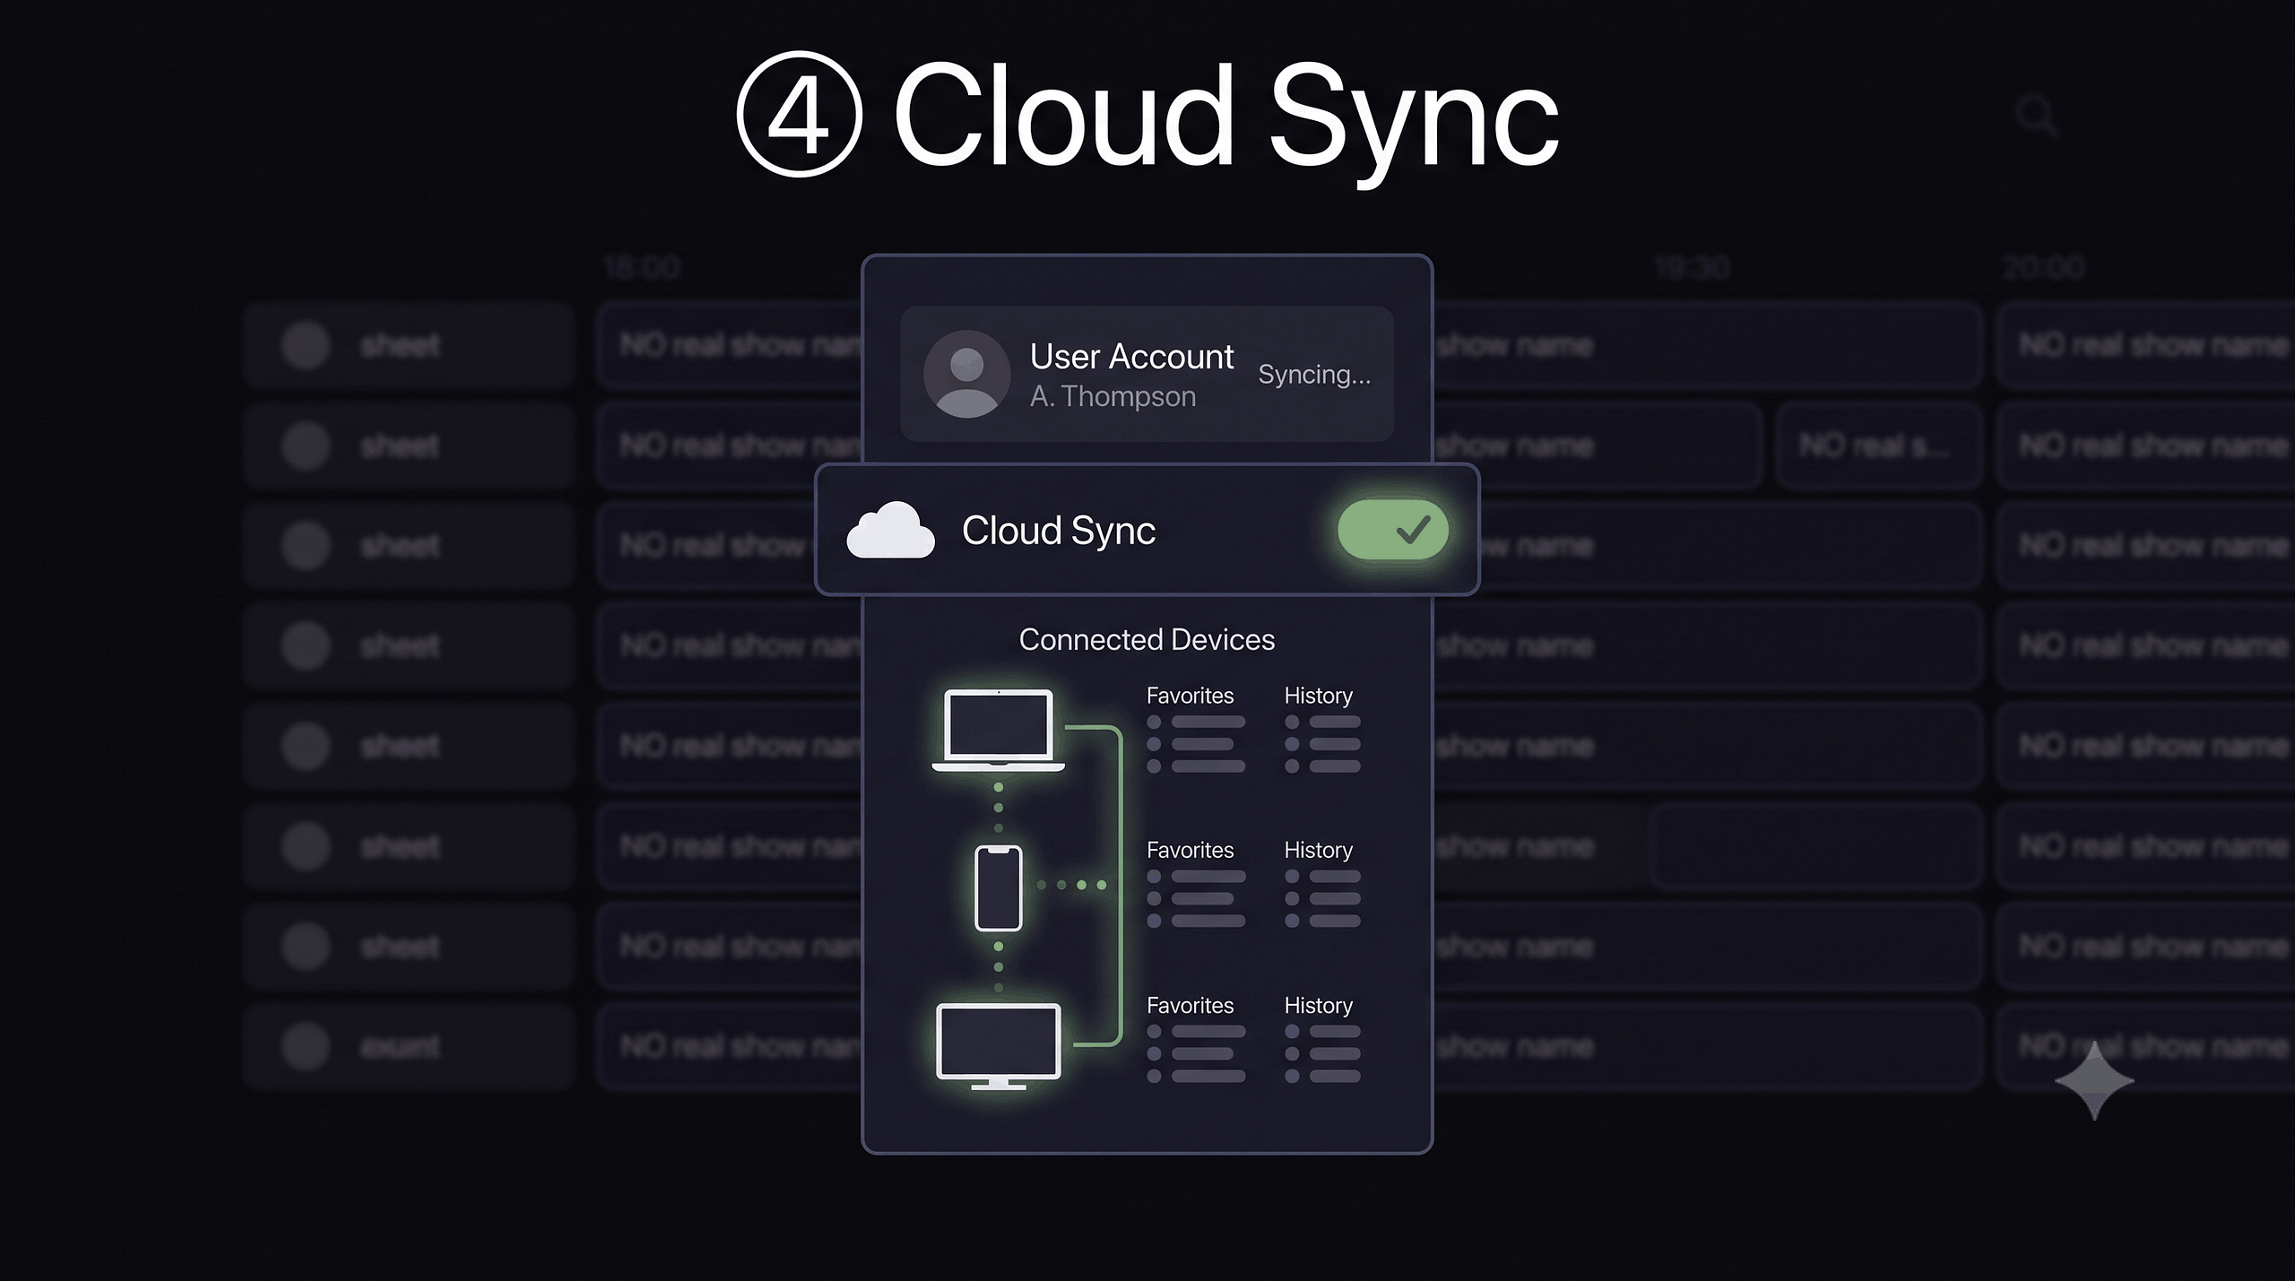2295x1281 pixels.
Task: Click the Cloud Sync label
Action: pyautogui.click(x=1058, y=531)
